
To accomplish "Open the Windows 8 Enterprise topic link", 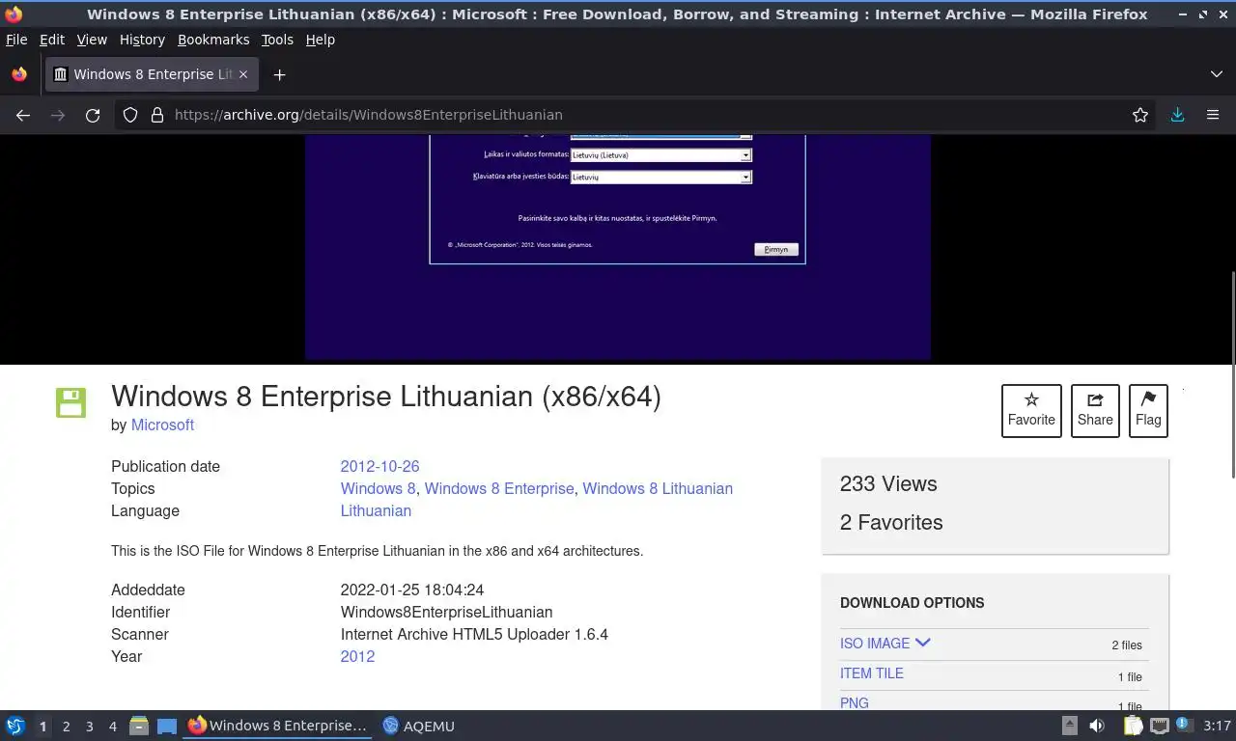I will point(499,488).
